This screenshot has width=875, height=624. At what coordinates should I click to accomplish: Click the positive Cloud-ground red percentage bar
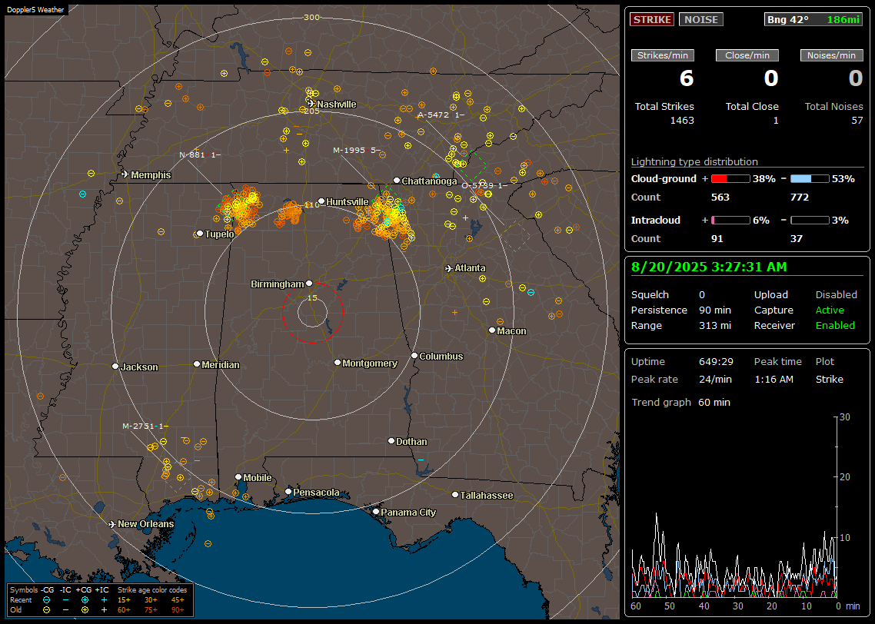pyautogui.click(x=730, y=179)
